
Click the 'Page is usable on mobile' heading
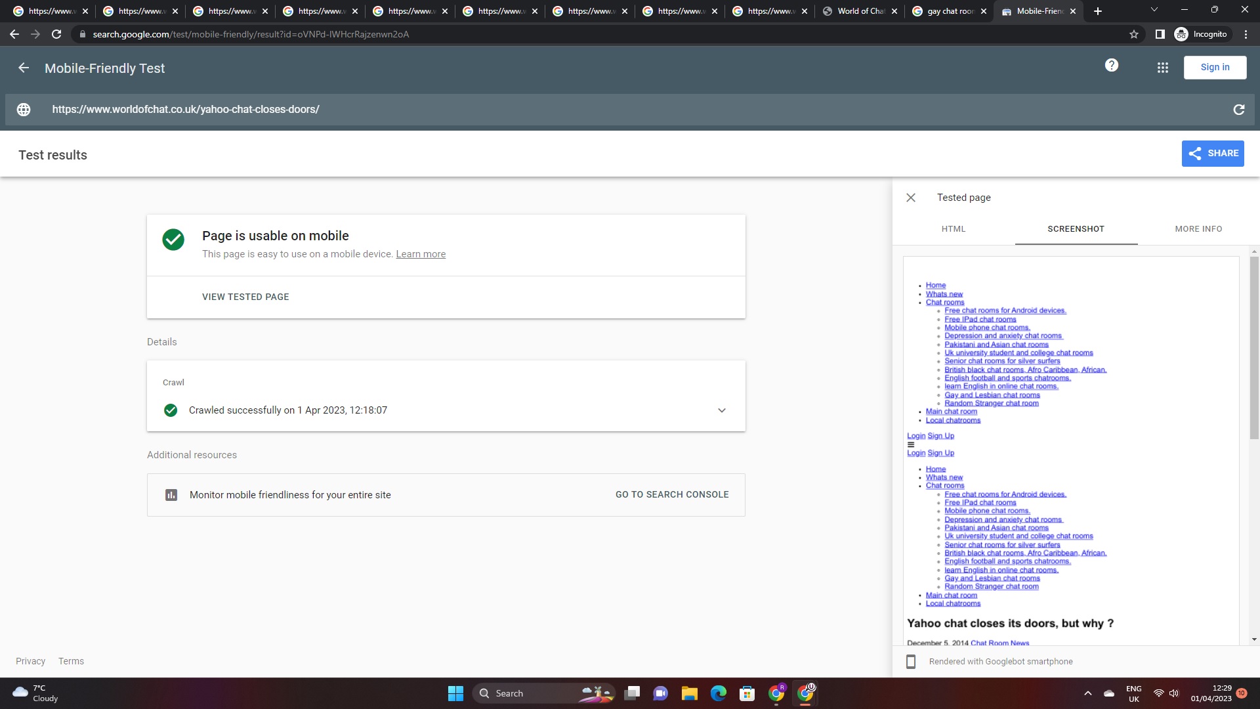pyautogui.click(x=276, y=236)
